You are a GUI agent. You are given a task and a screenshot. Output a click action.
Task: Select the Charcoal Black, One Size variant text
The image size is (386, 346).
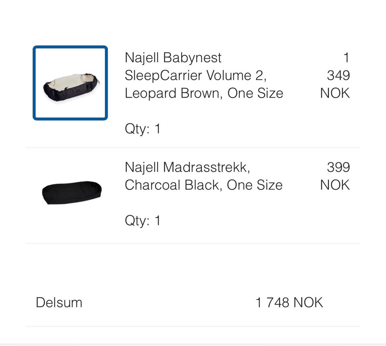coord(203,185)
